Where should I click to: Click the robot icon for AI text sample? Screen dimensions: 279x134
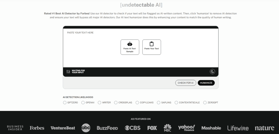coord(130,44)
